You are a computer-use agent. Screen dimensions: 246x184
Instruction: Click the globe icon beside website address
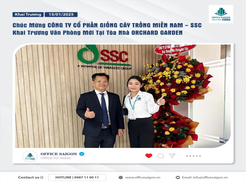(121, 178)
